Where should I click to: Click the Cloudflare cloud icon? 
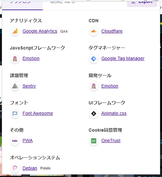coord(94,31)
